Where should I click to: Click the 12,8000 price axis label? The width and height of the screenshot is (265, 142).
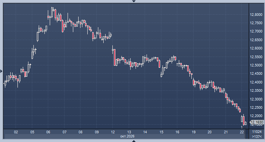pyautogui.click(x=256, y=15)
